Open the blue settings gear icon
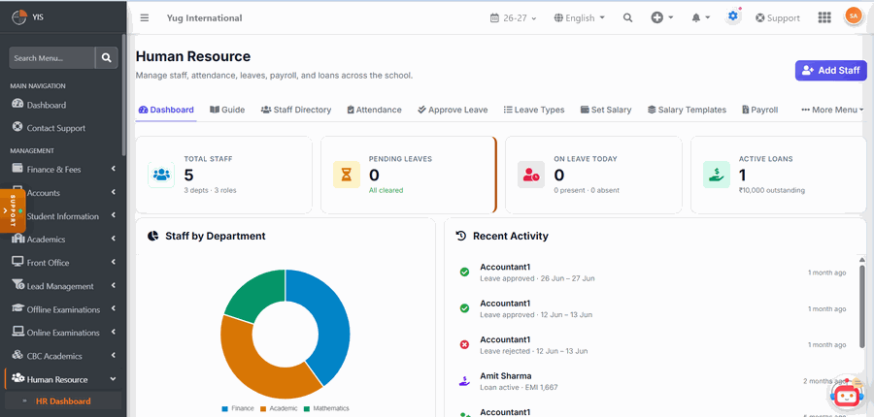Image resolution: width=874 pixels, height=417 pixels. [x=733, y=16]
